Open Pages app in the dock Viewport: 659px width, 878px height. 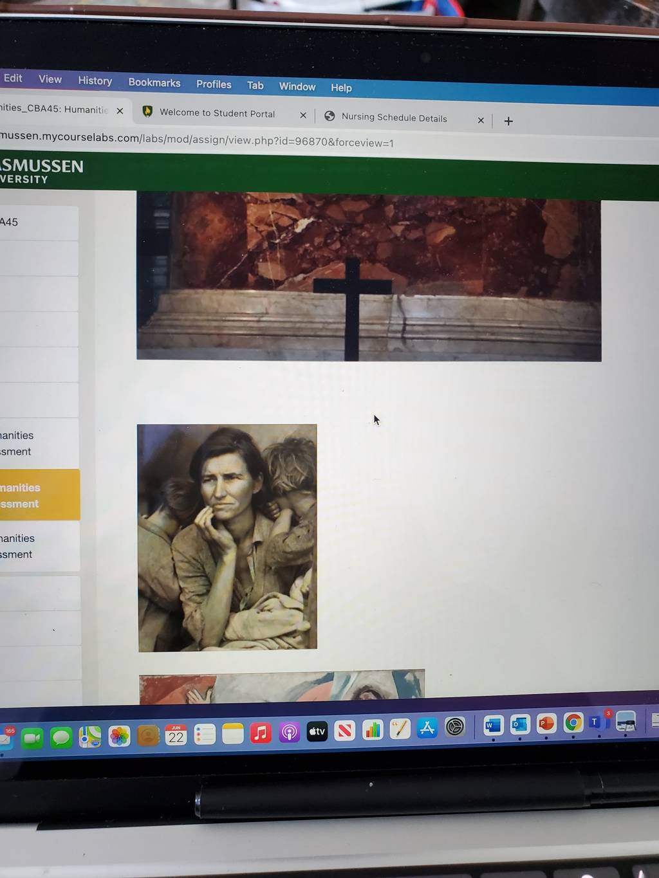coord(400,729)
